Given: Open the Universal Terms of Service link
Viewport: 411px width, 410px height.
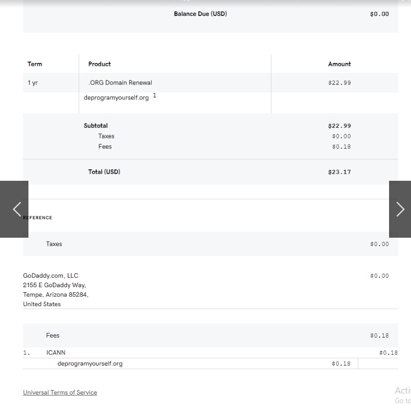Looking at the screenshot, I should click(x=60, y=393).
